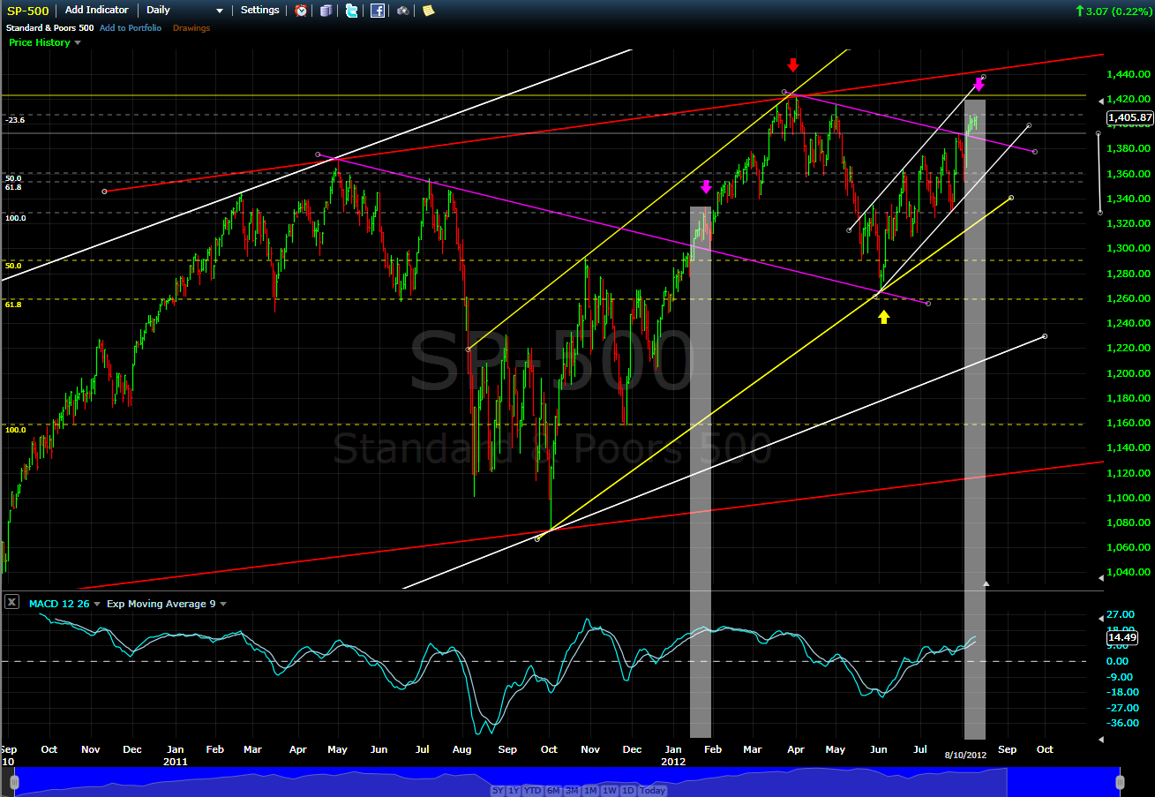Click the yellow up arrow drawing near June
Image resolution: width=1155 pixels, height=797 pixels.
point(883,316)
